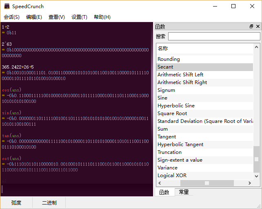262x209 pixels.
Task: Click the function list scroll-down arrow
Action: click(256, 176)
